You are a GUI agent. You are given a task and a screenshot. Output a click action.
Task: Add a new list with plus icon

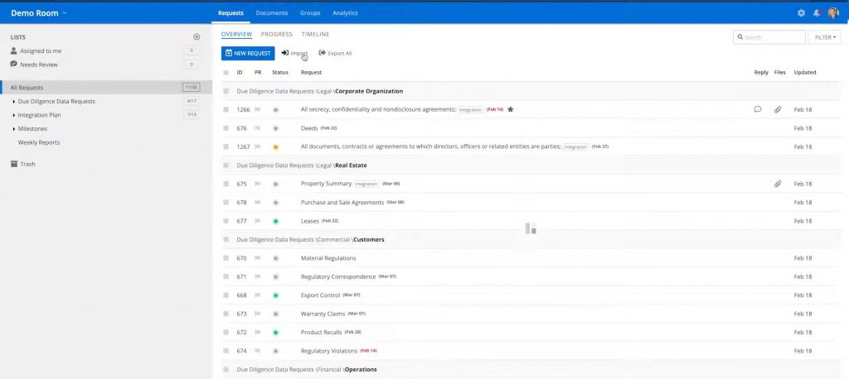pos(196,37)
